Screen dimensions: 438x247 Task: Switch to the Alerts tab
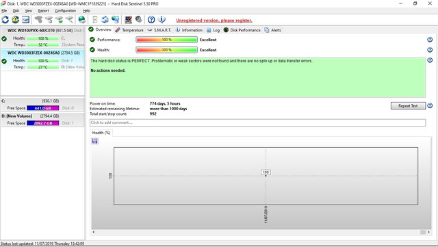(x=272, y=30)
